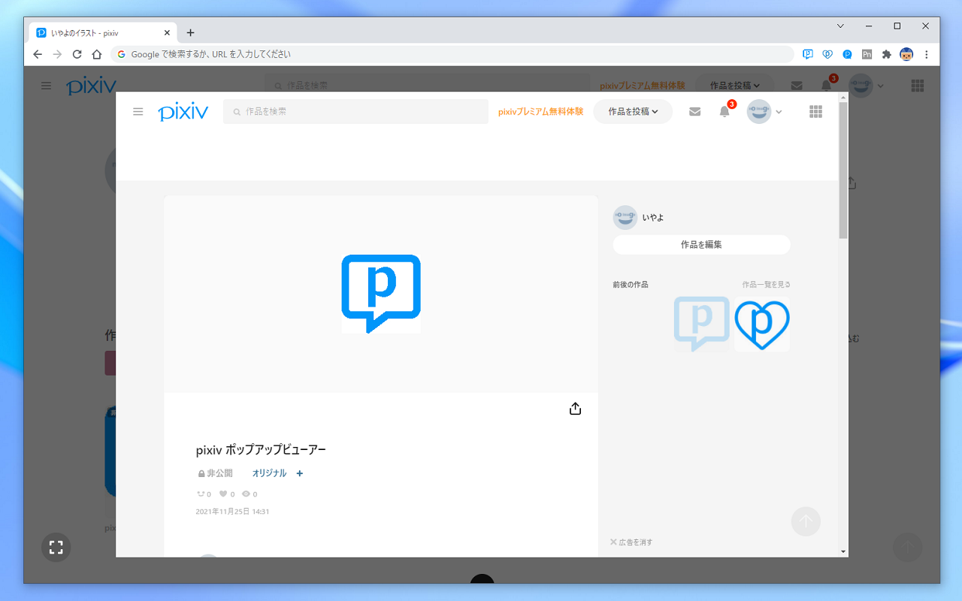Click the scroll-to-top arrow button in popup

coord(806,521)
